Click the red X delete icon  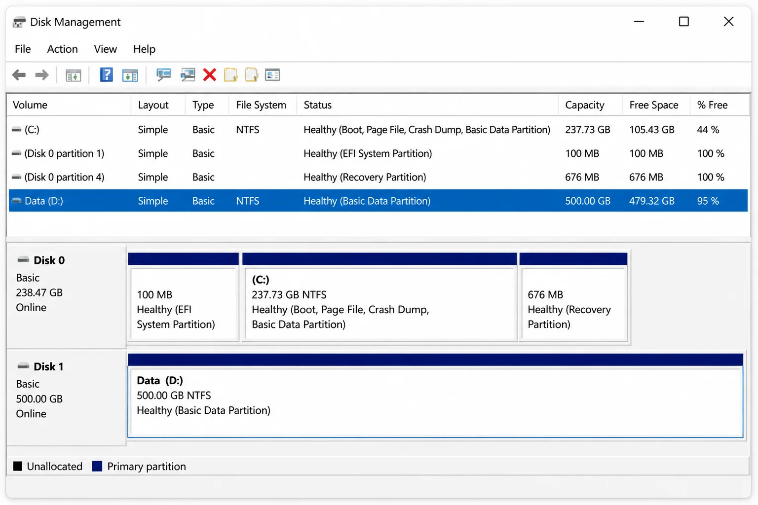tap(210, 75)
